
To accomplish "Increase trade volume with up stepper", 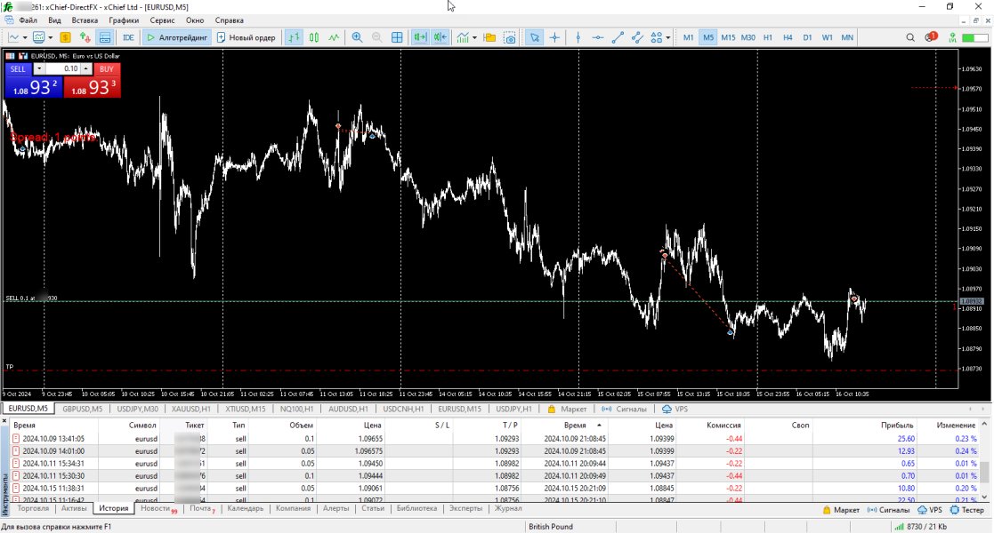I will click(x=87, y=68).
